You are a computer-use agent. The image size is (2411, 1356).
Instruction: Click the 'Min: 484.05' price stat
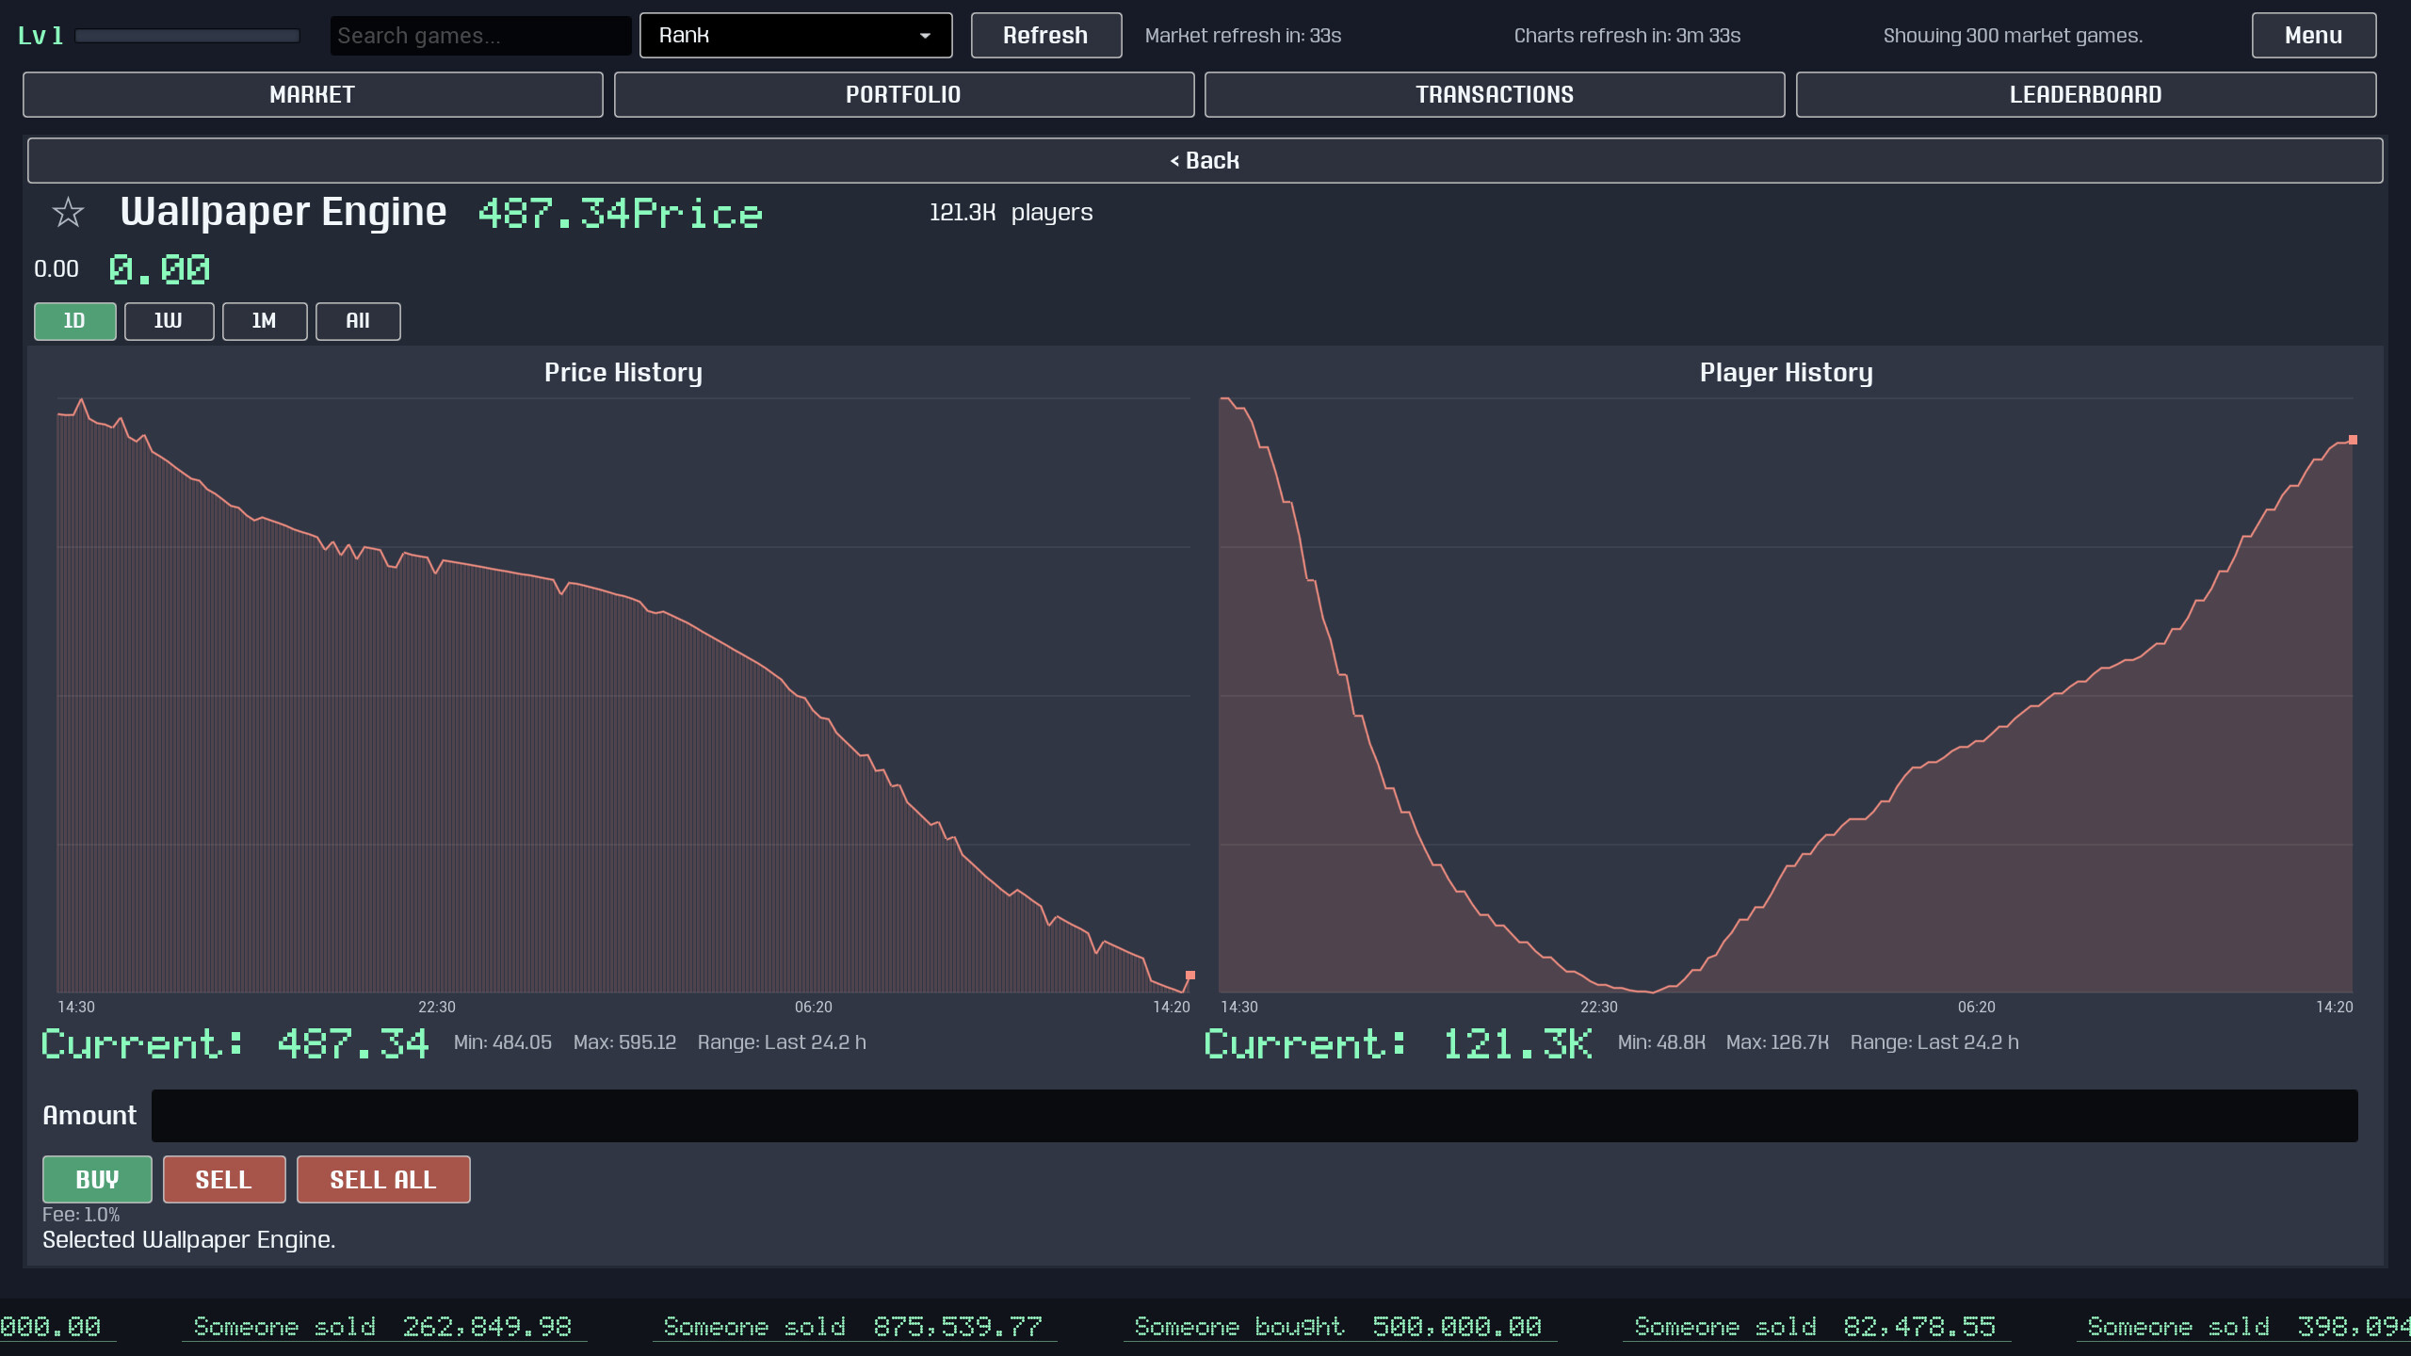point(503,1042)
